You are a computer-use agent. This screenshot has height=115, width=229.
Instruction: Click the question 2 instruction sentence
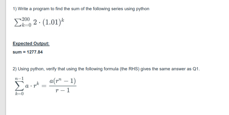coord(106,69)
